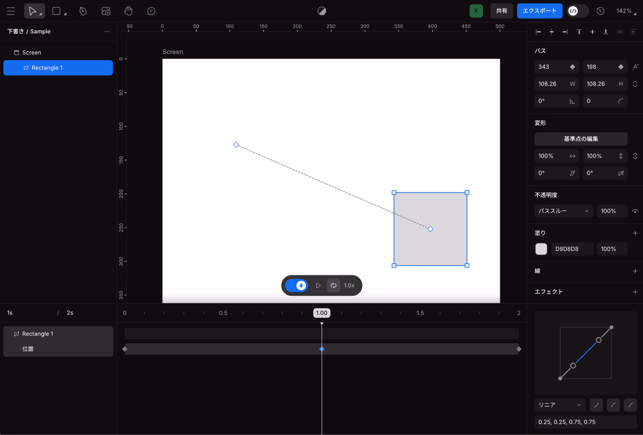Open the version history clock icon

click(601, 11)
